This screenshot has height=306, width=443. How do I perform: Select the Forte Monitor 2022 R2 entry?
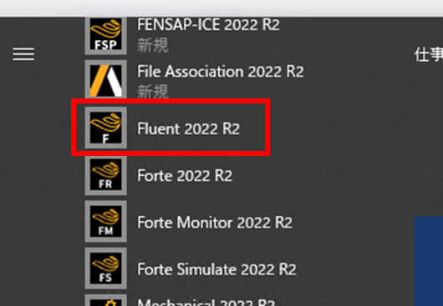pyautogui.click(x=215, y=223)
